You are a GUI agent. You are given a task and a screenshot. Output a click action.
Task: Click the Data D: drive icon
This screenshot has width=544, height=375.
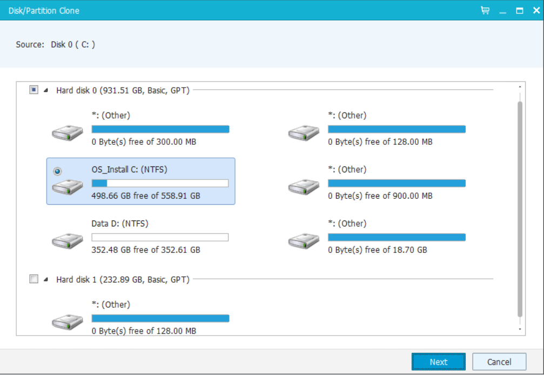(x=68, y=241)
